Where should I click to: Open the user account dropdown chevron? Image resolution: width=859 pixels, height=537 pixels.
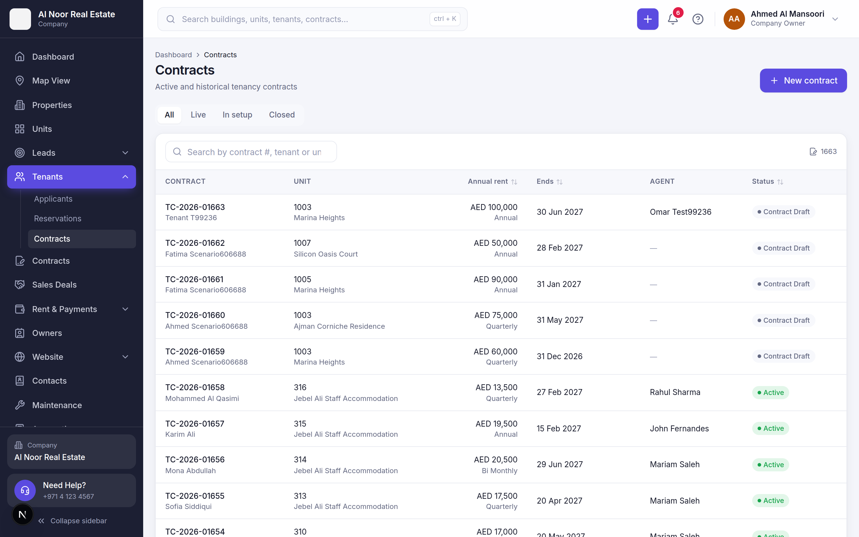(835, 19)
